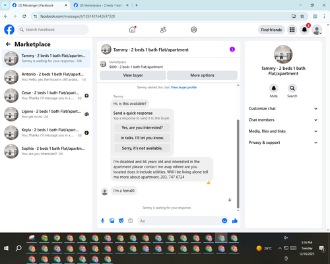Open the View buyer profile link
This screenshot has width=330, height=264.
[183, 87]
